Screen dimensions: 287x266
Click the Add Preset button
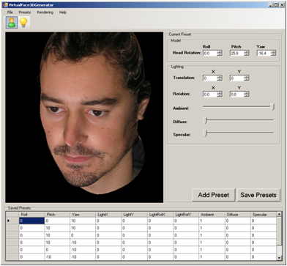214,195
